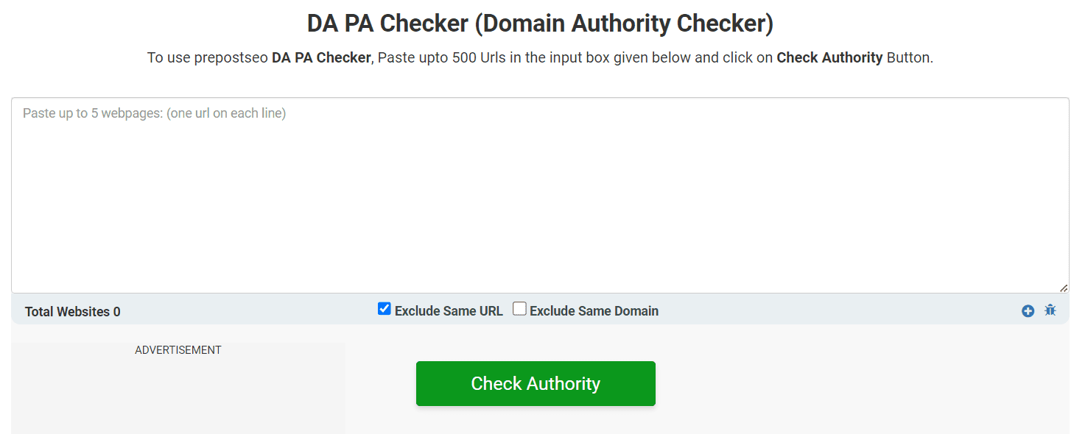The width and height of the screenshot is (1074, 434).
Task: Click the Check Authority button label
Action: [536, 383]
